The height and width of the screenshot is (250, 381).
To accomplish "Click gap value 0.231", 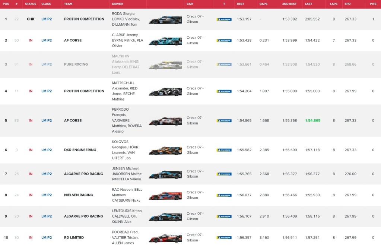I will pos(264,40).
